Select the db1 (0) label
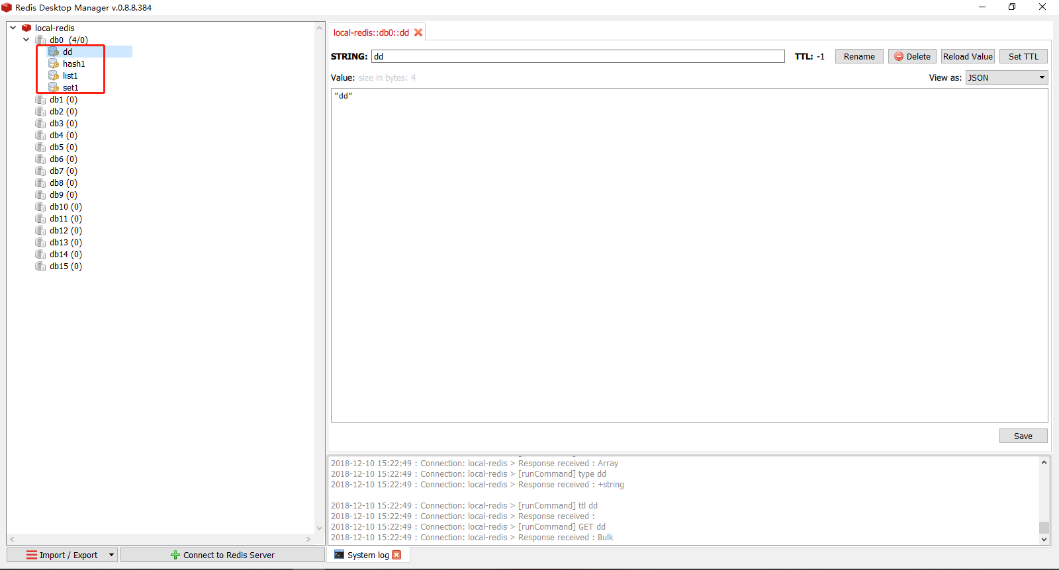This screenshot has width=1059, height=570. (64, 100)
